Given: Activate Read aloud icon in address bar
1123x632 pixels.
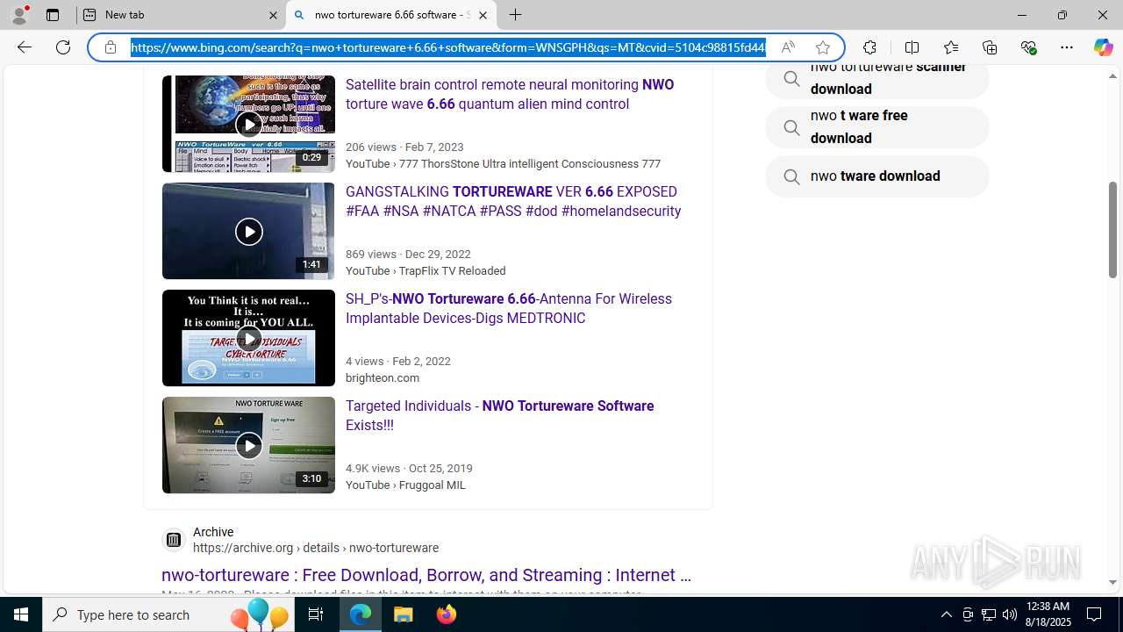Looking at the screenshot, I should (x=788, y=47).
